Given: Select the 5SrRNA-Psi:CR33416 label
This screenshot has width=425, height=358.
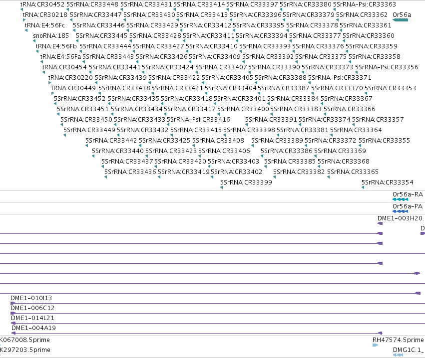Looking at the screenshot, I should pyautogui.click(x=198, y=119).
